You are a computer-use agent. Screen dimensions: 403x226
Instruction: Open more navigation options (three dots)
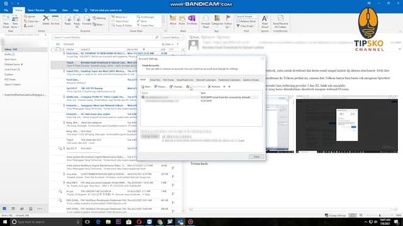click(x=39, y=208)
